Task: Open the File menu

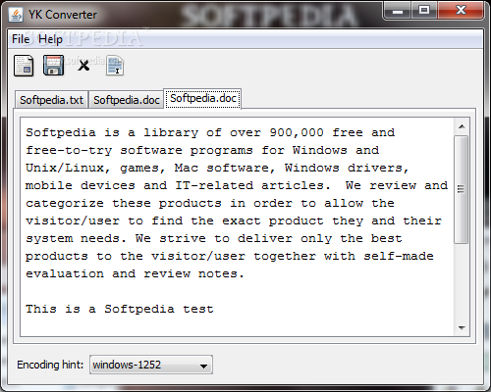Action: pos(21,39)
